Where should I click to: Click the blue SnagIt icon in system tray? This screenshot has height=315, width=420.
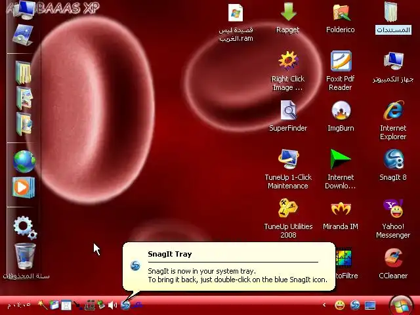coord(125,304)
